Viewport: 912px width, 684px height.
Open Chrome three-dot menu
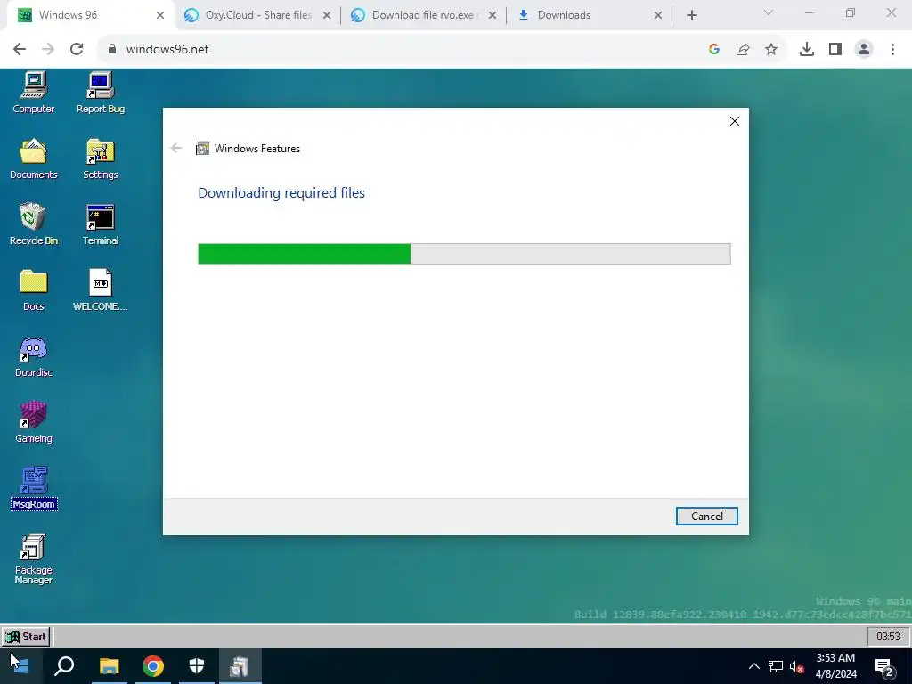[892, 50]
